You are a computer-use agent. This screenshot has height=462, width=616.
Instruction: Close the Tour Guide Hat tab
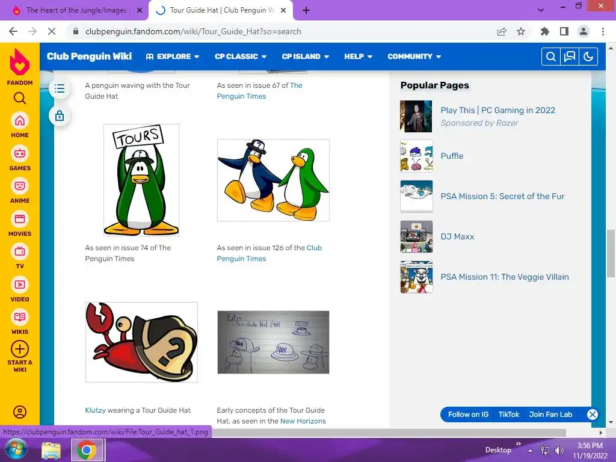point(283,11)
